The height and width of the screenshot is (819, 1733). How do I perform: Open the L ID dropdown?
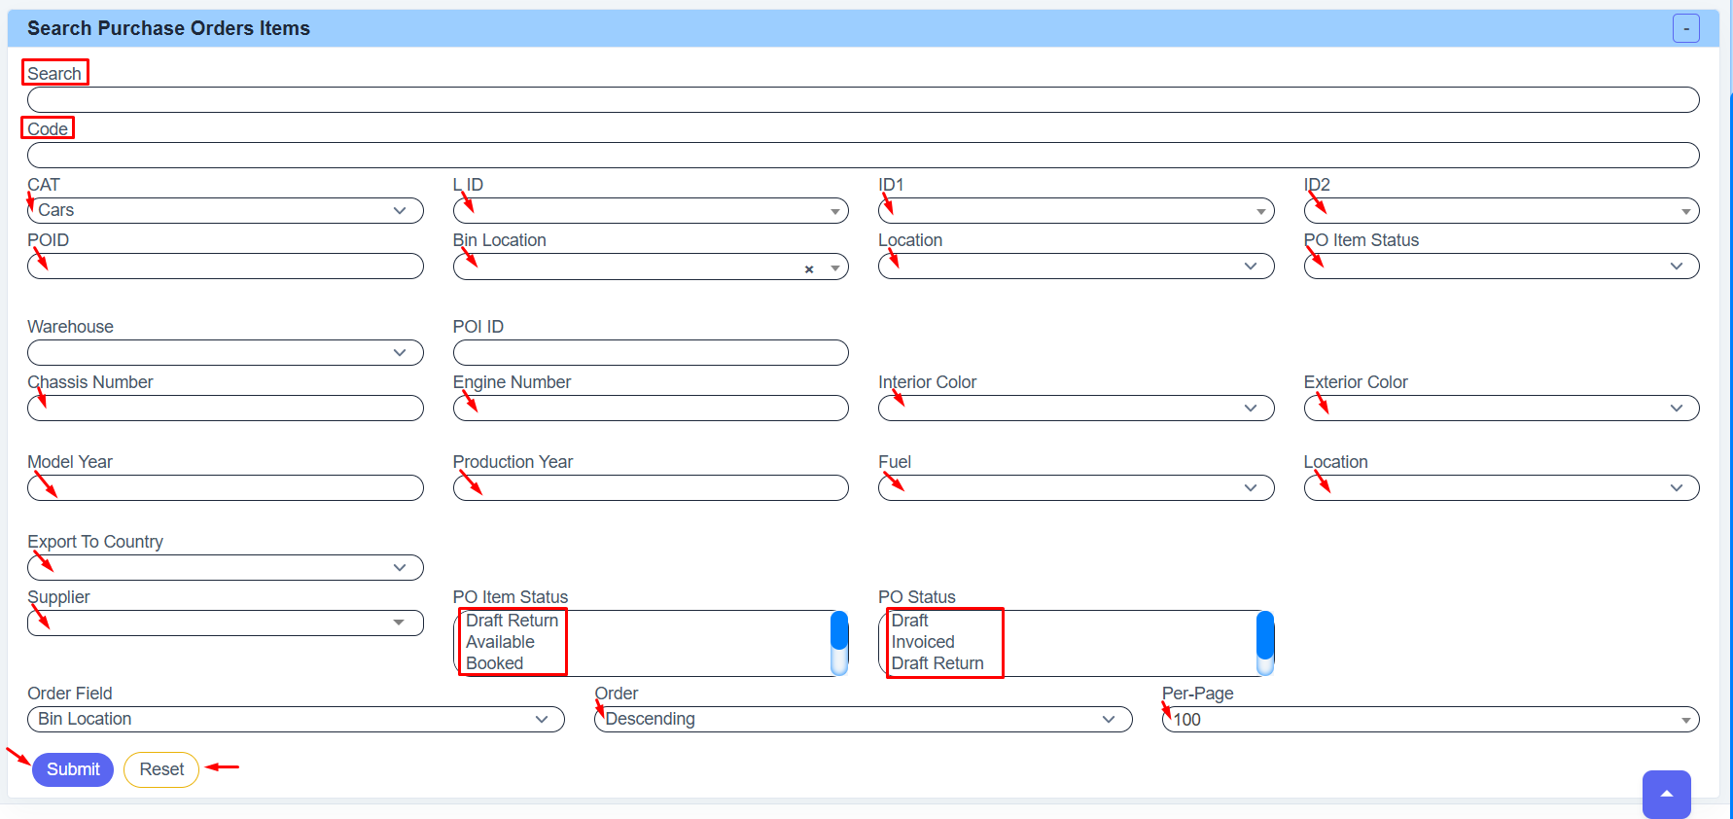(x=651, y=210)
